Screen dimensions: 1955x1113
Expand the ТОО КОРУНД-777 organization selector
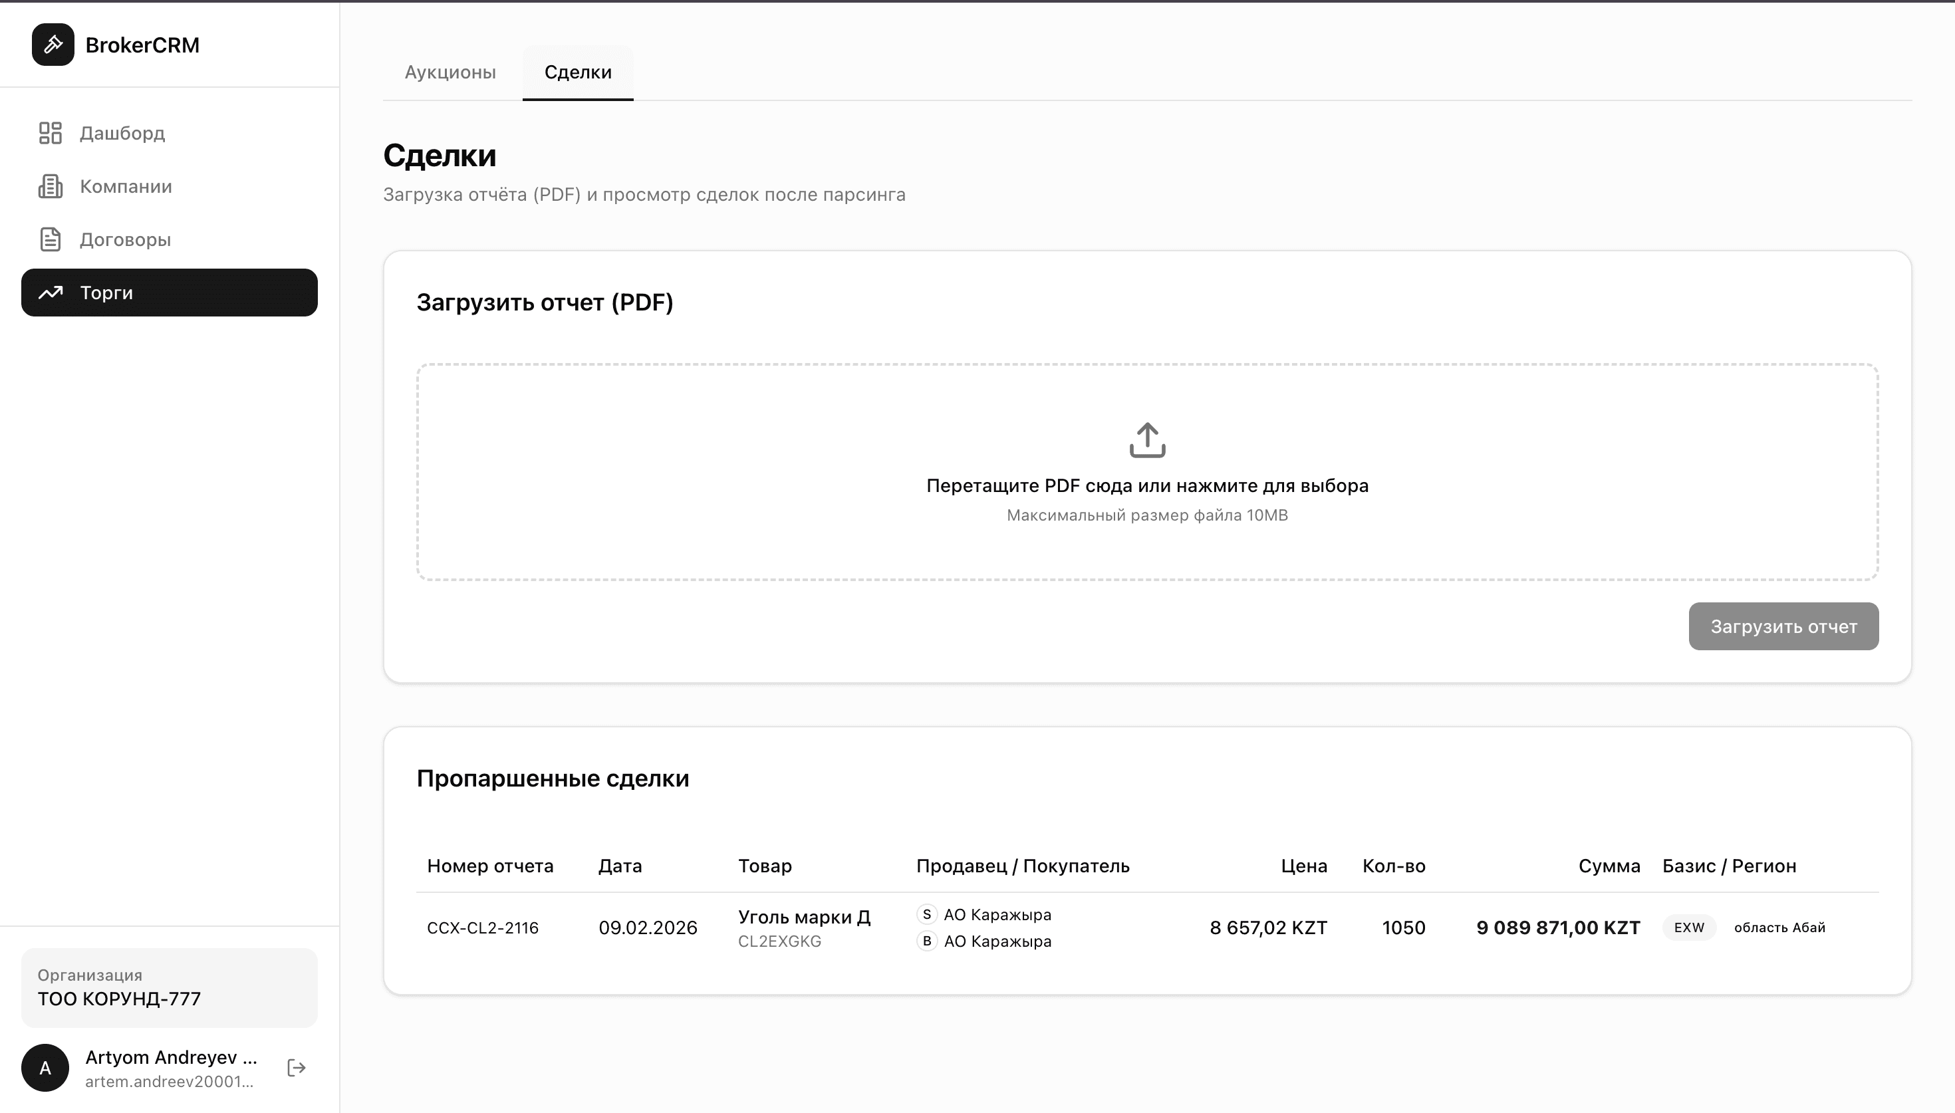tap(168, 987)
